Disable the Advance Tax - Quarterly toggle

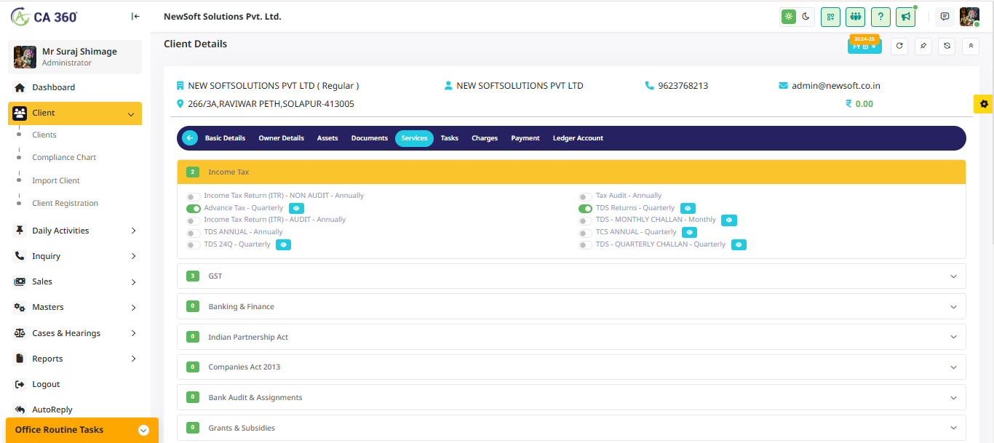tap(193, 209)
